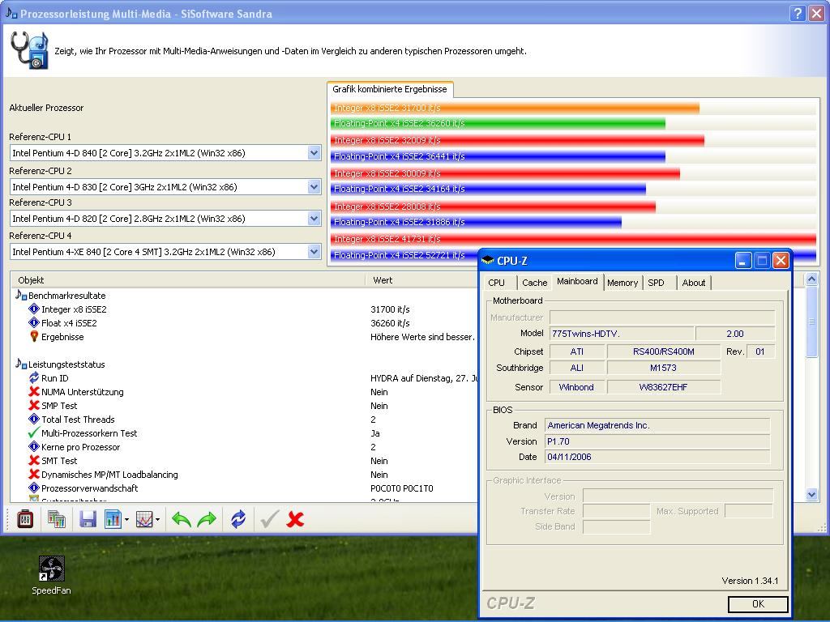
Task: Click the green Floating-Point 36260 it/s bar
Action: (498, 123)
